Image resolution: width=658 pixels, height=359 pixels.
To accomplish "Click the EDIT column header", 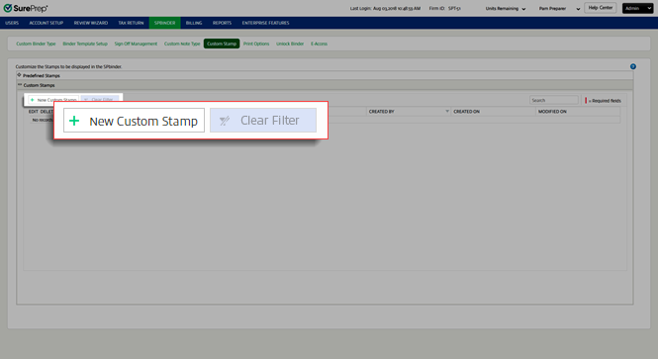I will pos(34,112).
